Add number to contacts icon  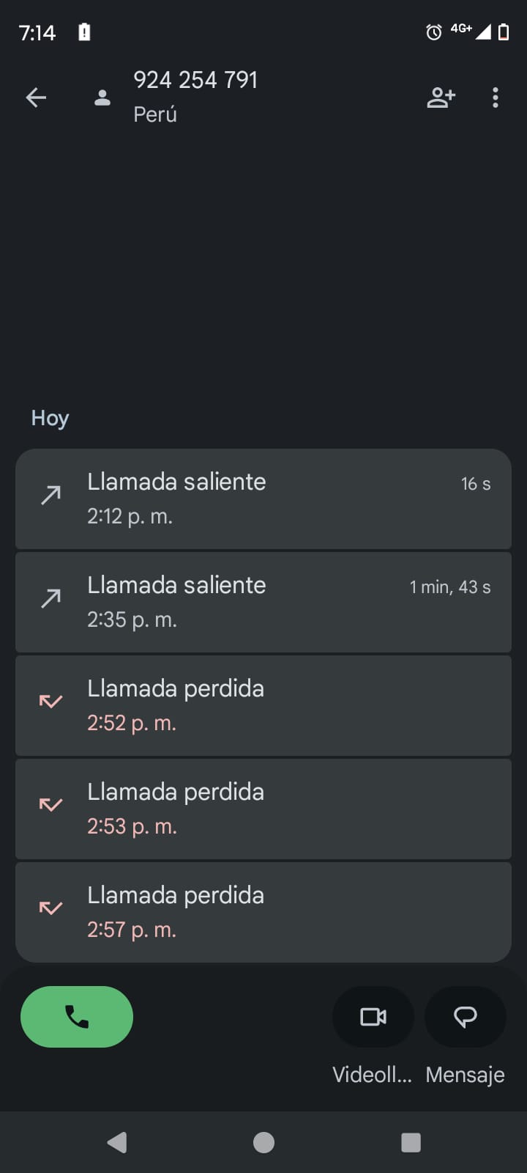441,98
